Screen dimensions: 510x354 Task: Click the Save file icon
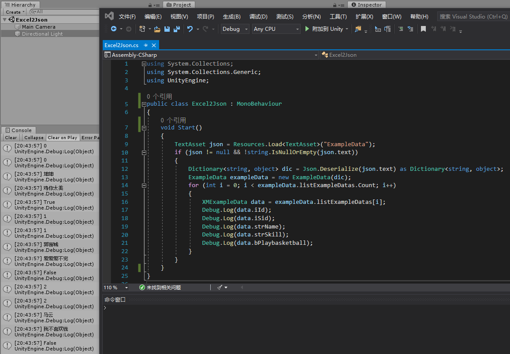(x=167, y=29)
